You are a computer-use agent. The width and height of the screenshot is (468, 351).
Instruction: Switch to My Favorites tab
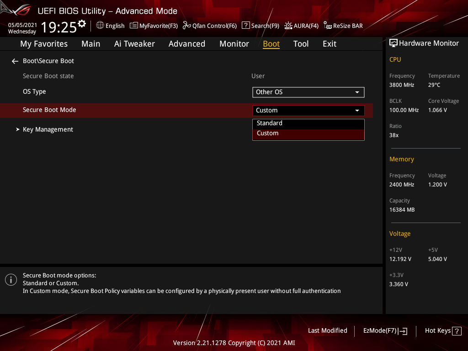click(44, 44)
